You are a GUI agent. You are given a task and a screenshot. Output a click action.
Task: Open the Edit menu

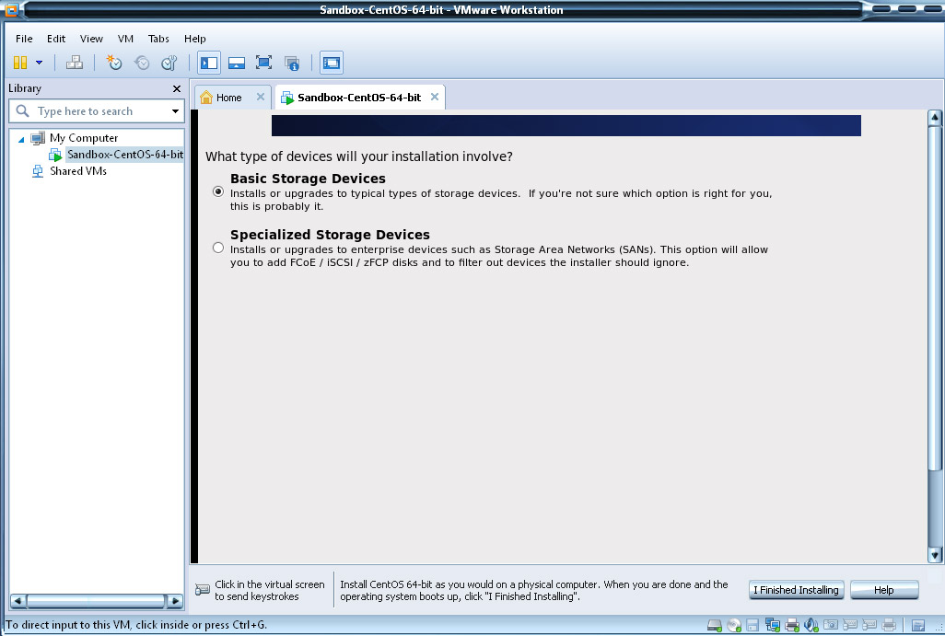pyautogui.click(x=56, y=39)
